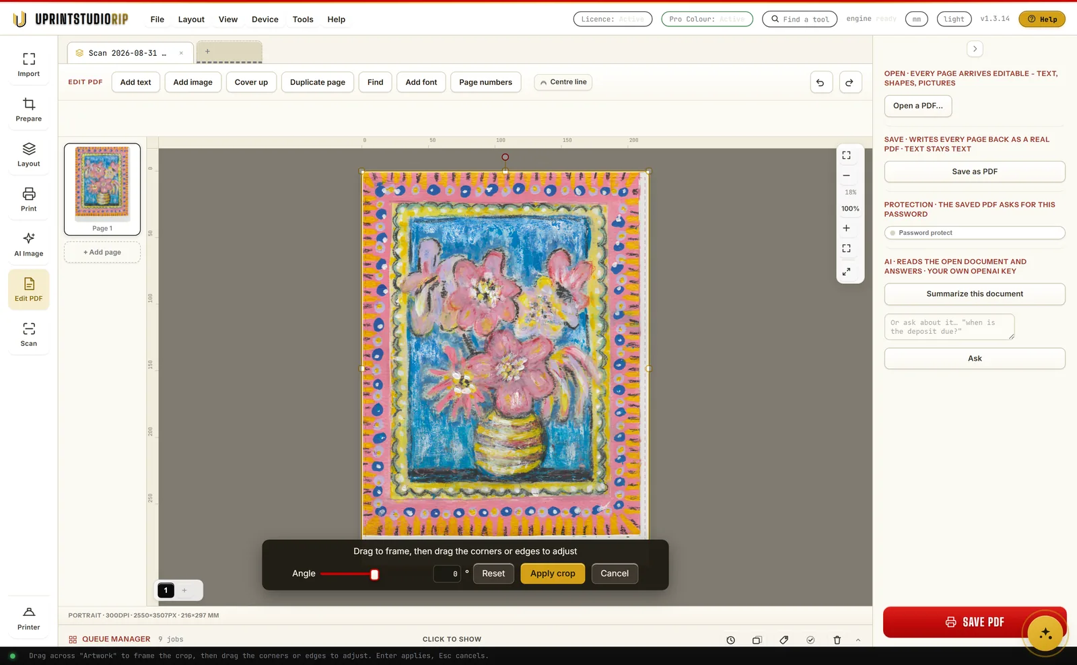
Task: Delete queue jobs with the trash icon
Action: (837, 640)
